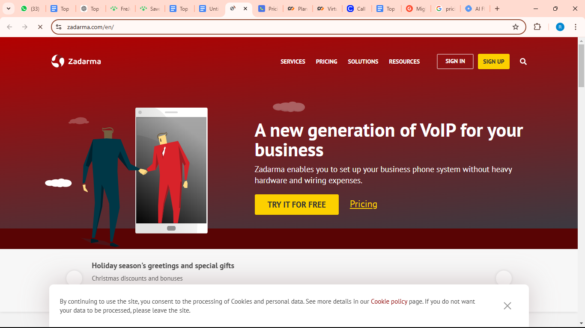Select RESOURCES in the navigation menu
This screenshot has height=328, width=585.
coord(404,61)
